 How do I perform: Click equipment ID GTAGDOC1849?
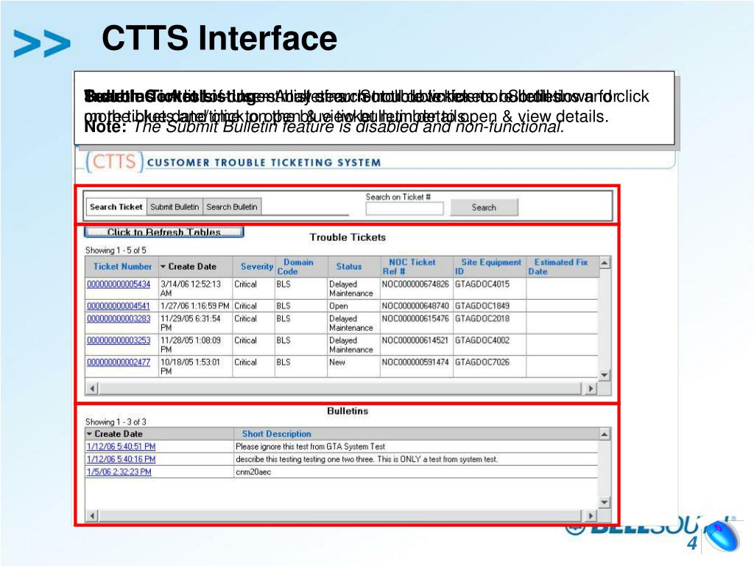(482, 306)
